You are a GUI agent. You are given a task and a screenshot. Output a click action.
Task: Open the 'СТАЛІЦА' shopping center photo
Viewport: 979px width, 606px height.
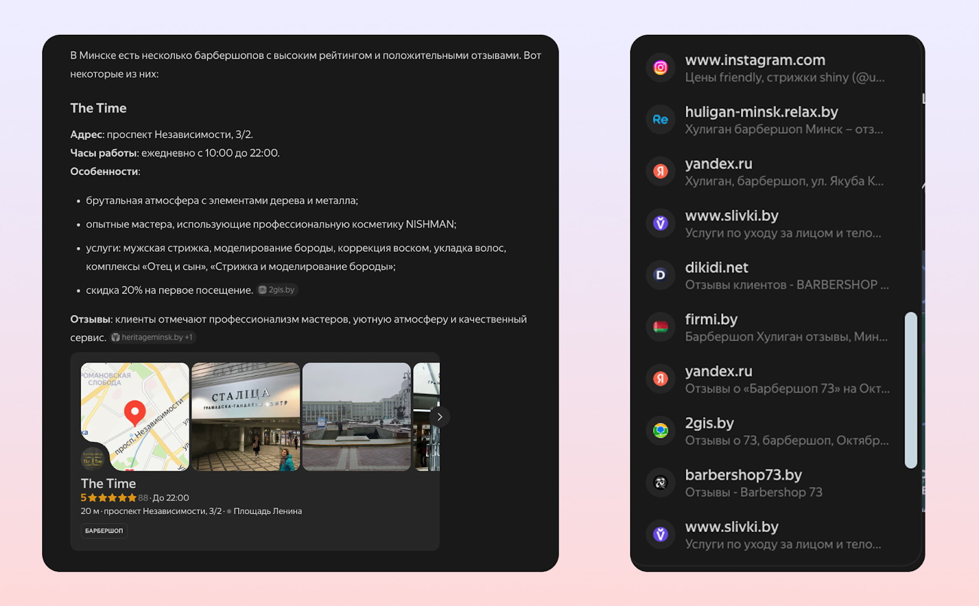pos(246,417)
